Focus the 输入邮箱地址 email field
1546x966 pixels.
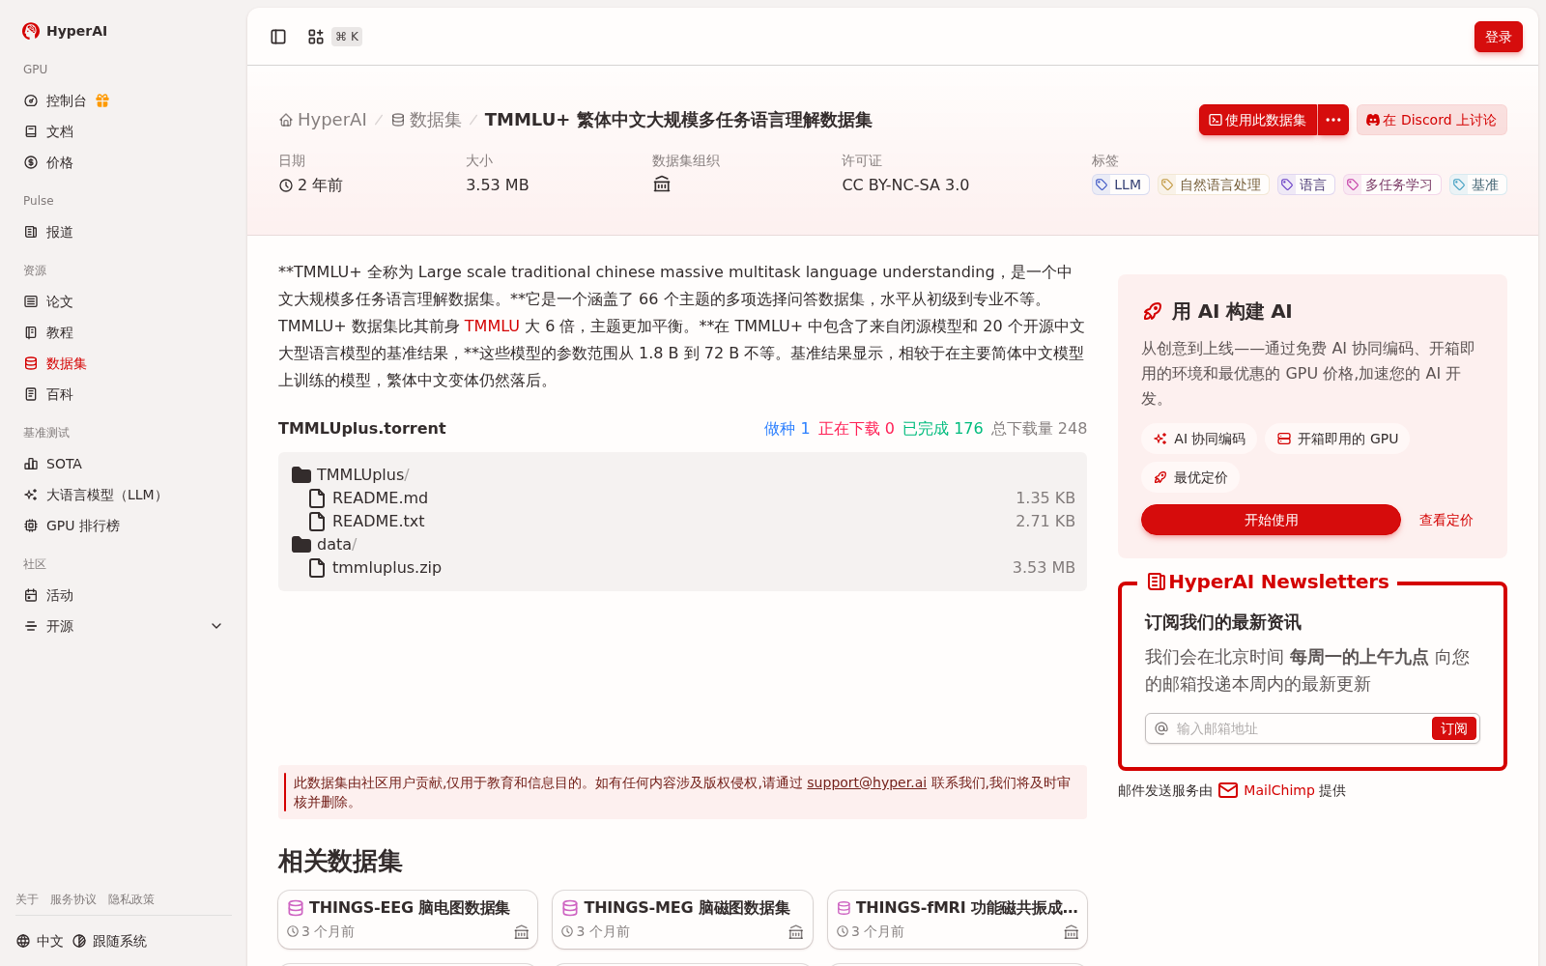[x=1301, y=728]
